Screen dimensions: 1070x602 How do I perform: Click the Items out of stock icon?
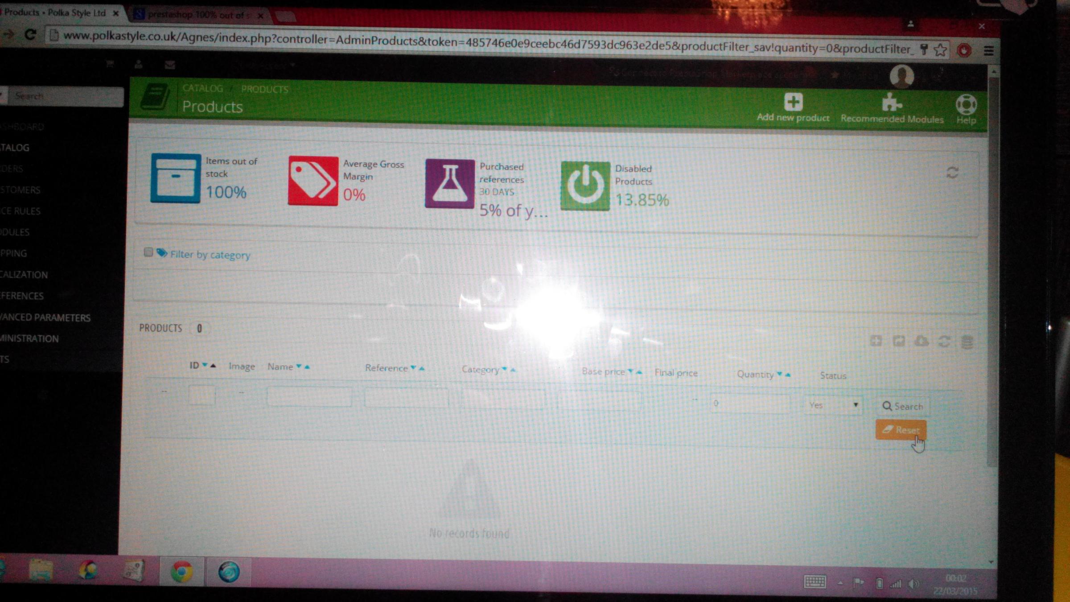[x=176, y=178]
